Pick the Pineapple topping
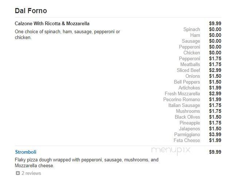 point(190,123)
